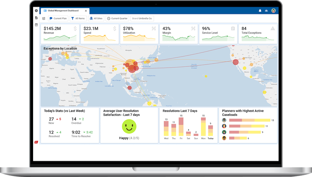
Task: Open the 84 Total Exceptions card
Action: [x=258, y=34]
